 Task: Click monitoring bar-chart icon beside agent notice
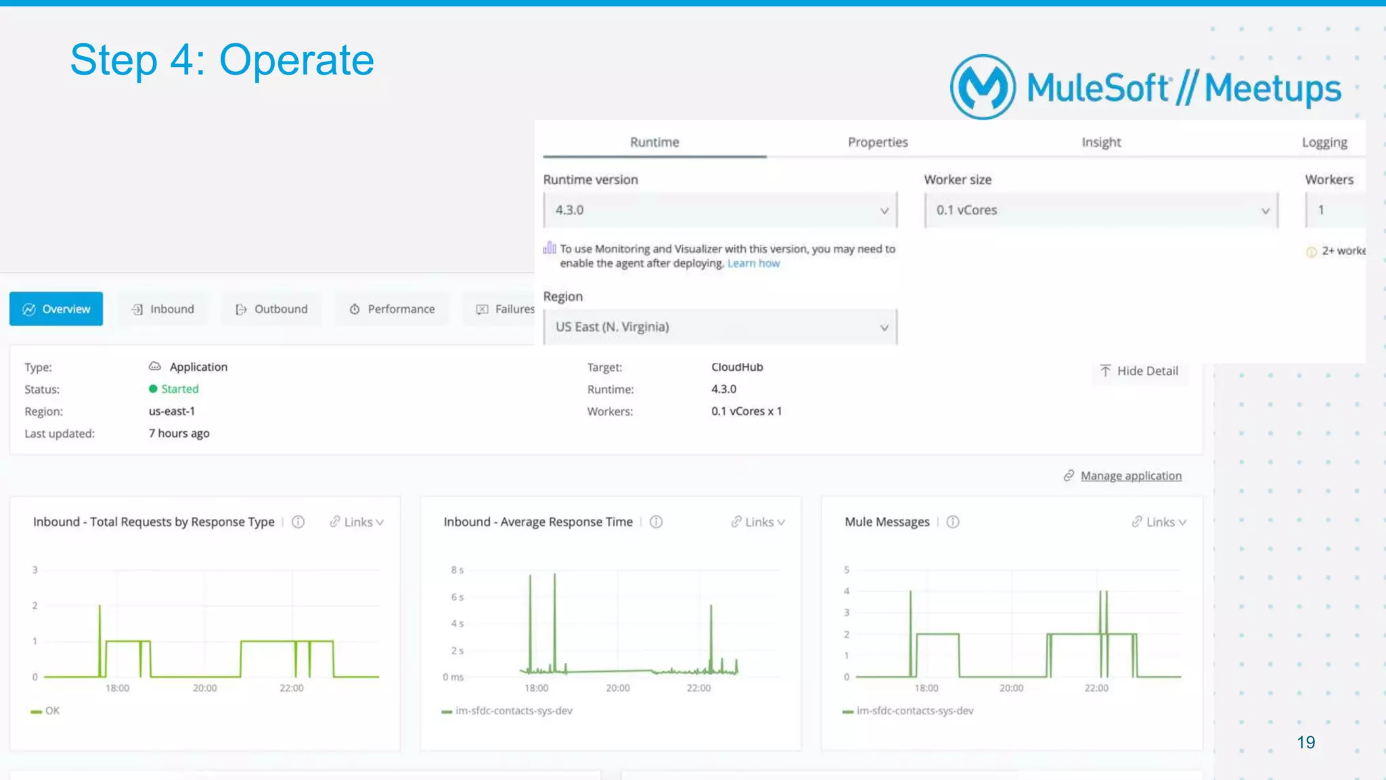coord(550,248)
